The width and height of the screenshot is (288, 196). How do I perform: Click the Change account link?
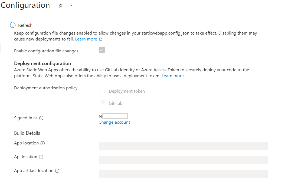tap(114, 122)
